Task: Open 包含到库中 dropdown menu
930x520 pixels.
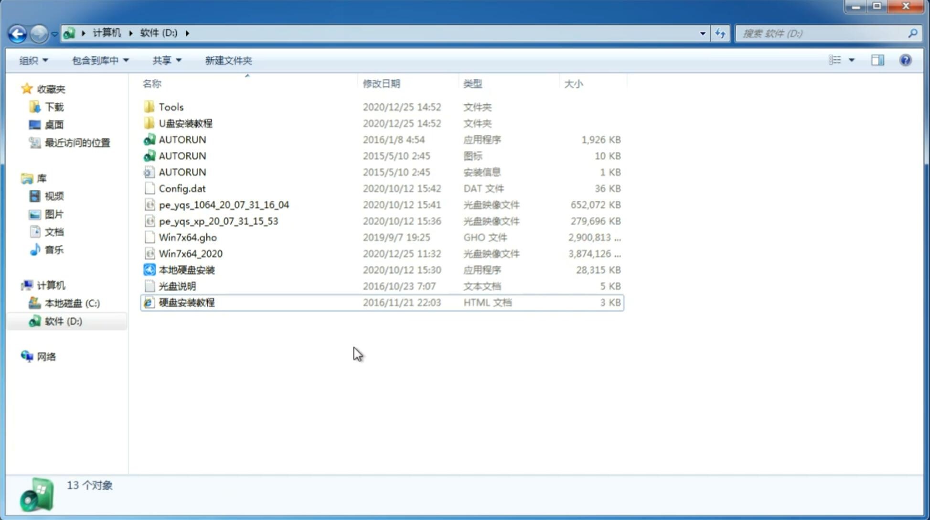Action: pos(99,60)
